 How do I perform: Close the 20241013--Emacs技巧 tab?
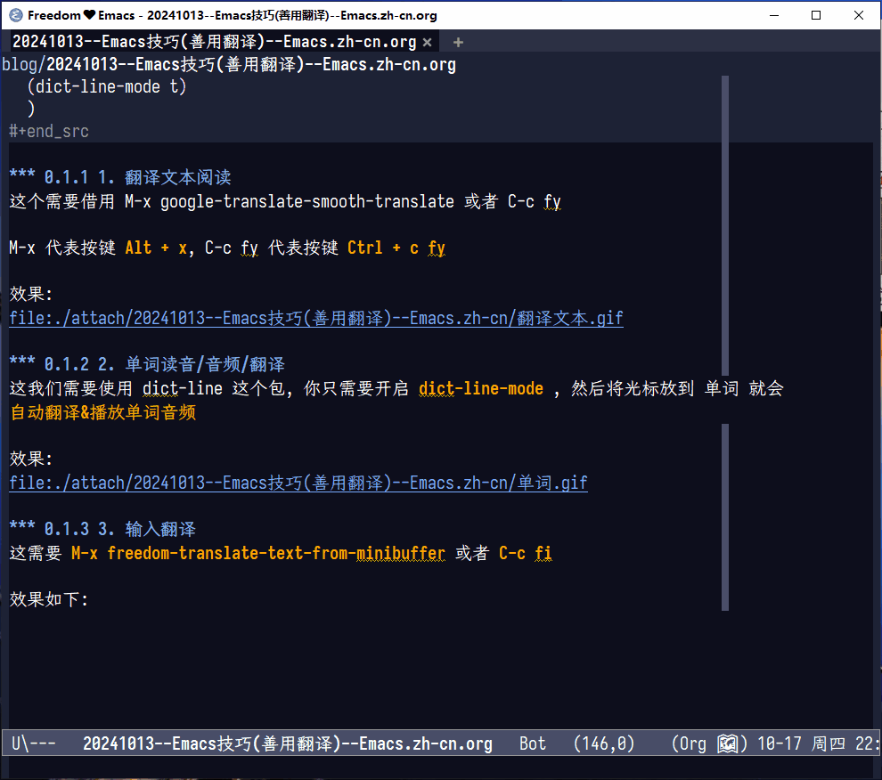click(x=428, y=42)
